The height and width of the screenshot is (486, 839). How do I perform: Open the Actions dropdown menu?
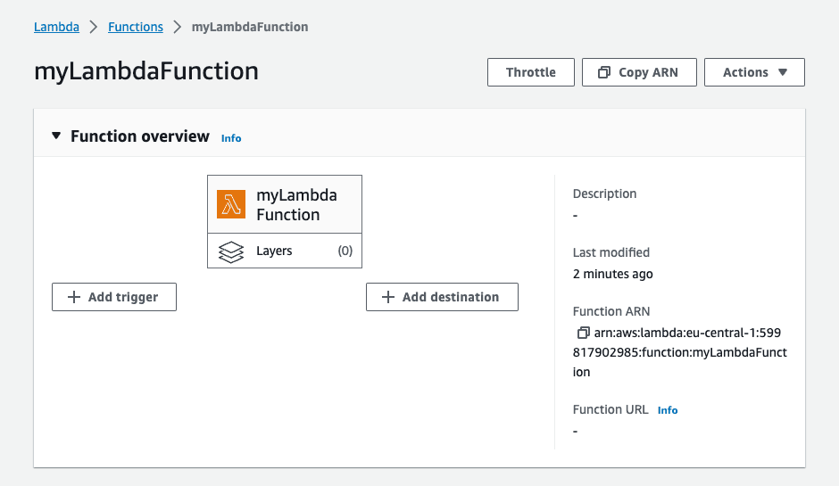[754, 72]
